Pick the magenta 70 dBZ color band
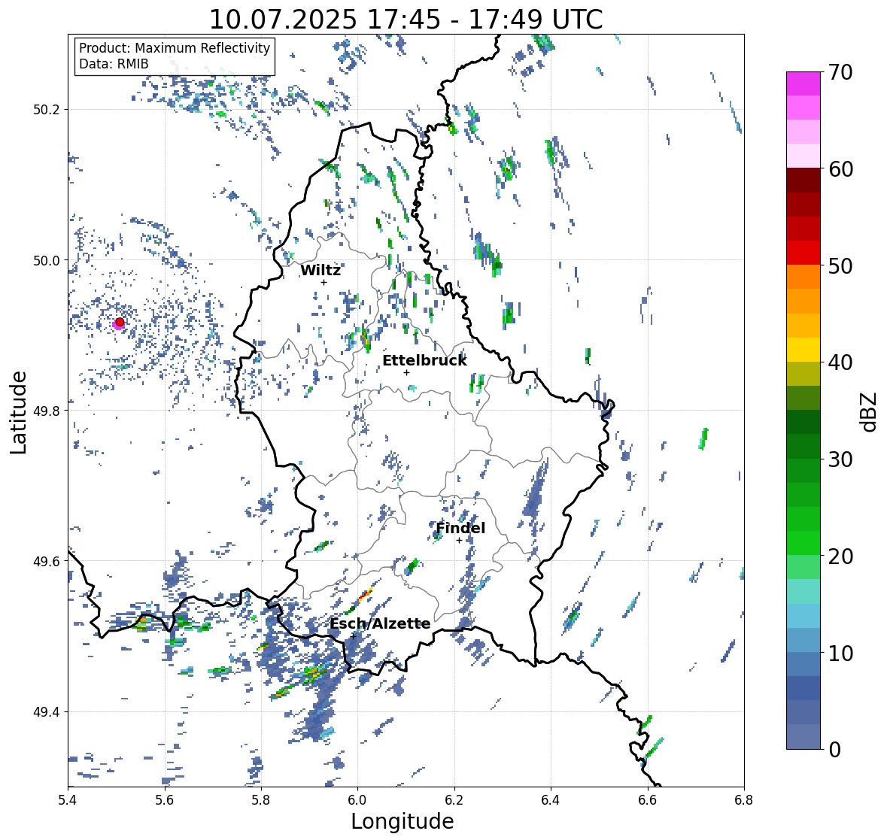The height and width of the screenshot is (840, 887). pyautogui.click(x=803, y=83)
